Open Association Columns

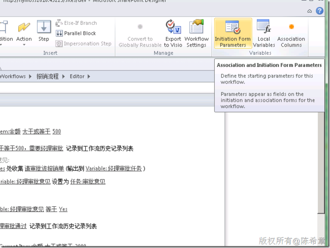[291, 34]
